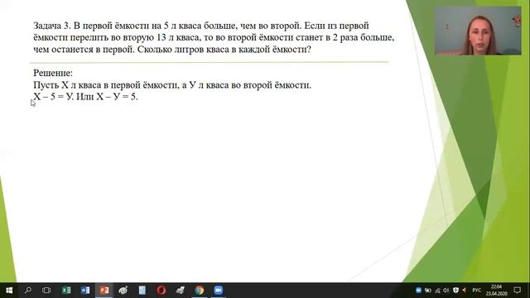The width and height of the screenshot is (530, 298).
Task: Open network status tray icon
Action: [437, 291]
